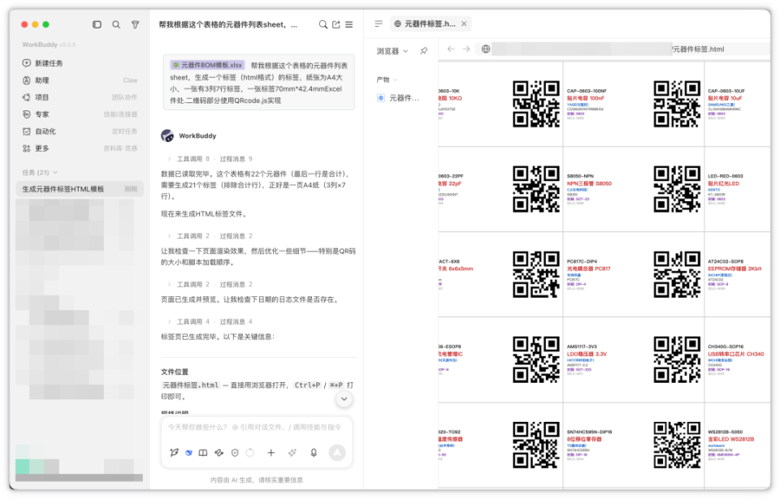Click the text 贴片电容 100nF
Viewport: 780px width, 499px height.
click(586, 98)
